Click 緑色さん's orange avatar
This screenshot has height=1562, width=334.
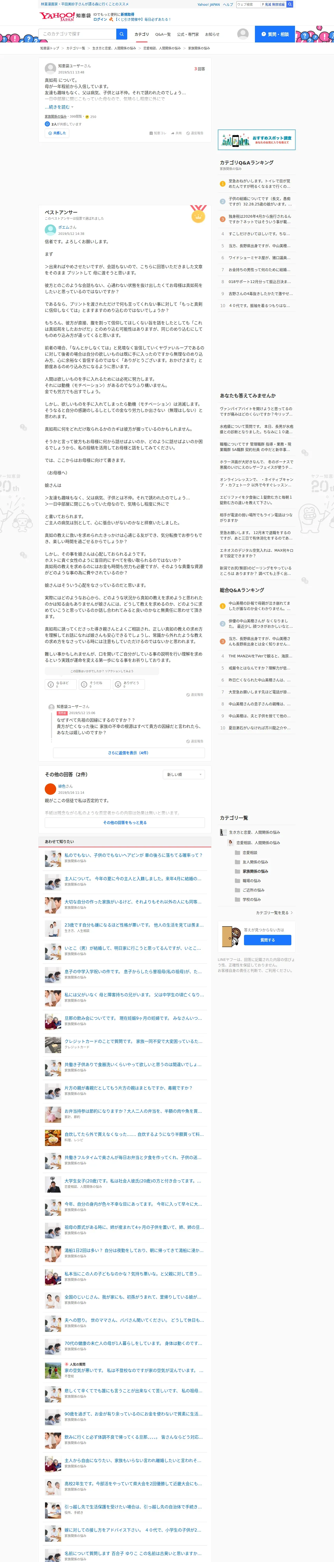point(50,789)
